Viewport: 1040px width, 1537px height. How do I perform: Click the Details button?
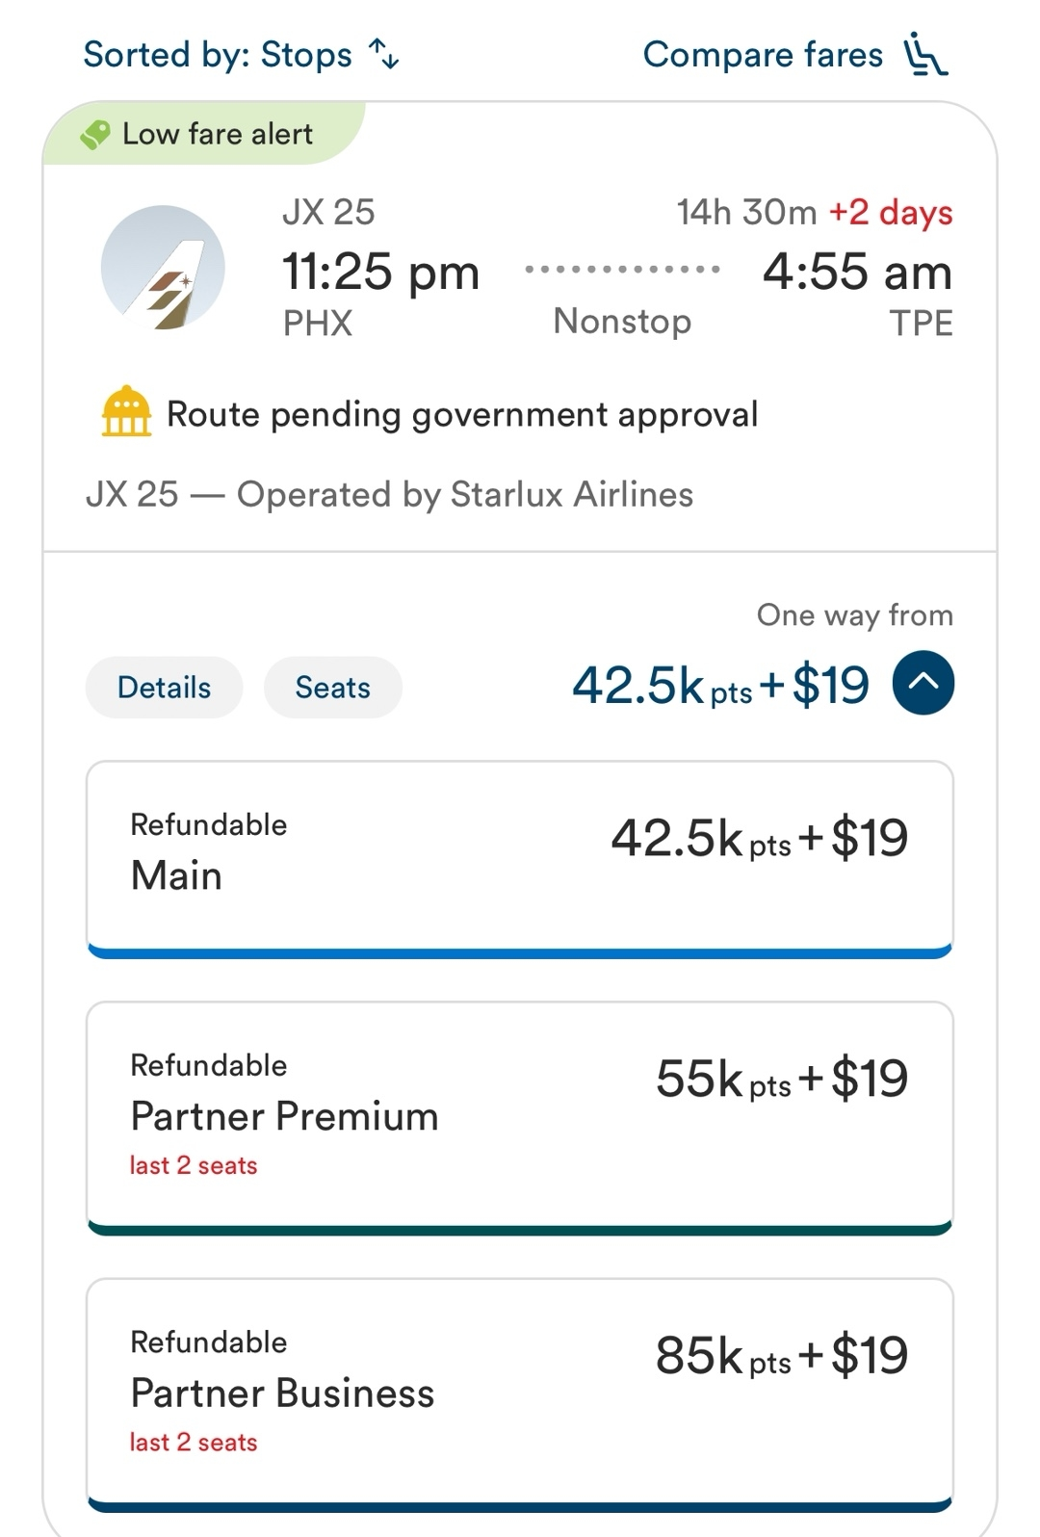(x=164, y=688)
